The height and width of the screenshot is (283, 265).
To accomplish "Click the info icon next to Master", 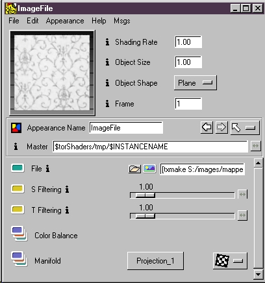I will [16, 147].
